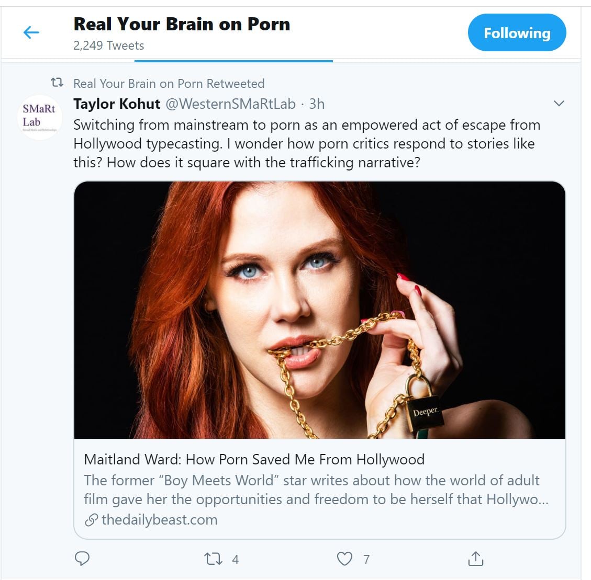Open the Maitland Ward article preview image
The width and height of the screenshot is (591, 580).
click(319, 310)
